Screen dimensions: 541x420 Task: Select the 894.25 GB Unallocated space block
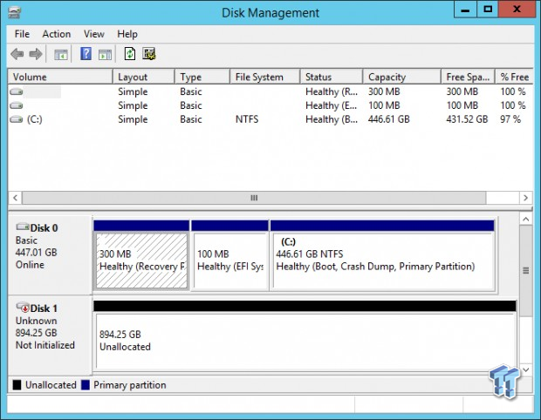click(x=305, y=336)
